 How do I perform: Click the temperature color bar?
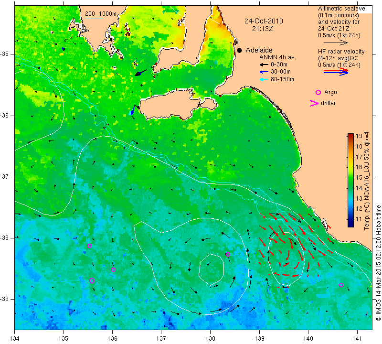pyautogui.click(x=350, y=180)
